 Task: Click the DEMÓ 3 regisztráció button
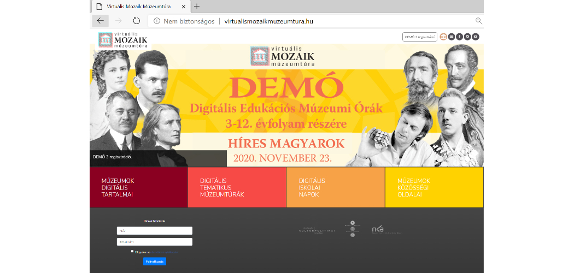pyautogui.click(x=419, y=37)
